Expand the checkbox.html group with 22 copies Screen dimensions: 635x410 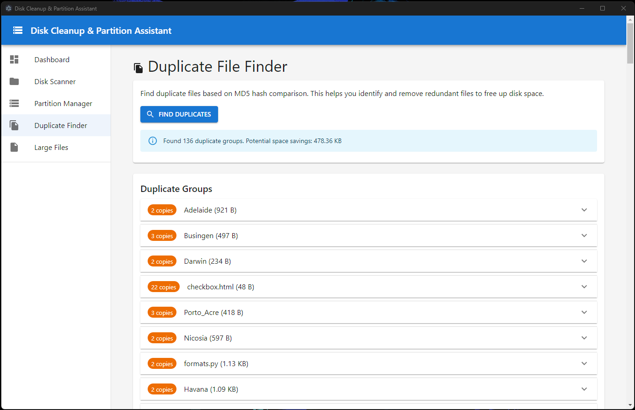point(584,287)
